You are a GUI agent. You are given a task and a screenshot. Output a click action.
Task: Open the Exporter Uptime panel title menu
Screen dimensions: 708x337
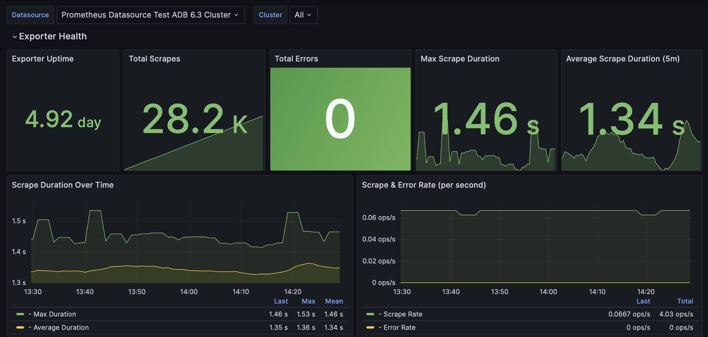coord(43,59)
